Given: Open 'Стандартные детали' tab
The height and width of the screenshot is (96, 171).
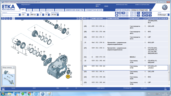Looking at the screenshot, I should pos(94,10).
